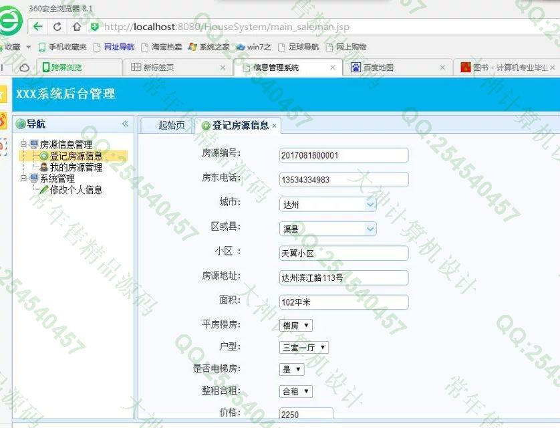Open the 区或县 dropdown showing 渠县
The width and height of the screenshot is (560, 428).
327,229
